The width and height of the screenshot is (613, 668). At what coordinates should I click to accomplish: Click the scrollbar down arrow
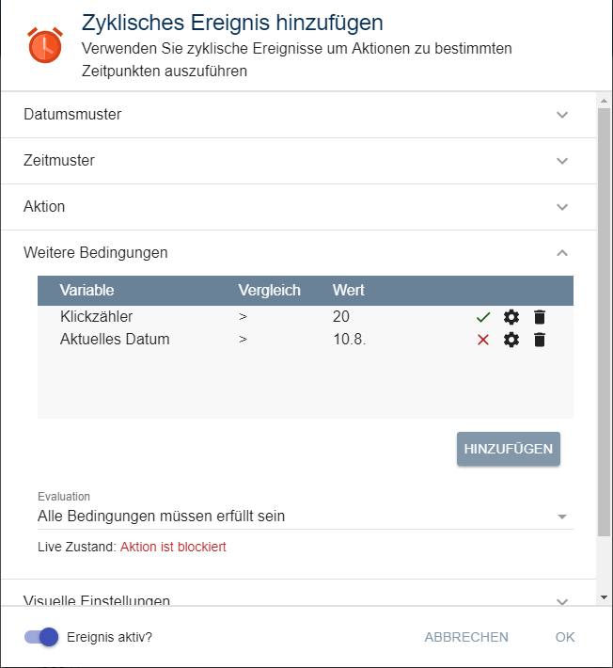click(604, 597)
